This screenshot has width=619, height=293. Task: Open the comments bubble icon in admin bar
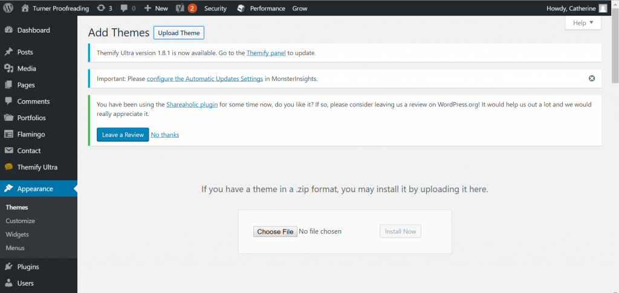point(124,8)
